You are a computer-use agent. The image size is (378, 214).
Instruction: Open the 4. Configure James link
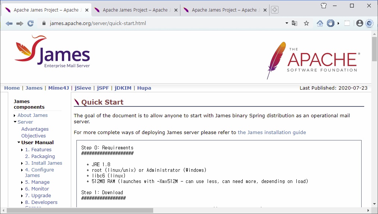pyautogui.click(x=40, y=173)
